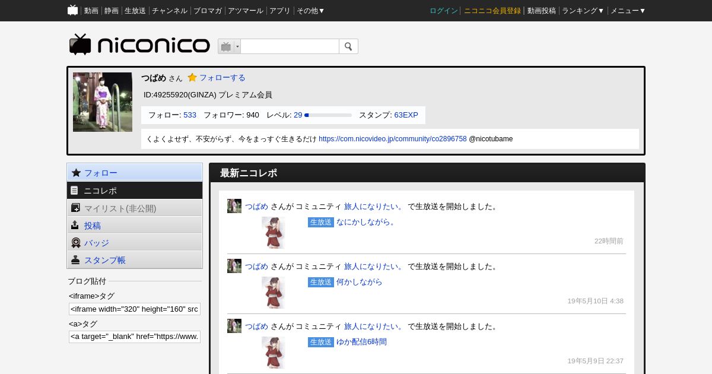Click the search magnifier button
Viewport: 712px width, 374px height.
point(348,46)
